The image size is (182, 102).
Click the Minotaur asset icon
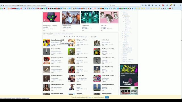[x=72, y=88]
